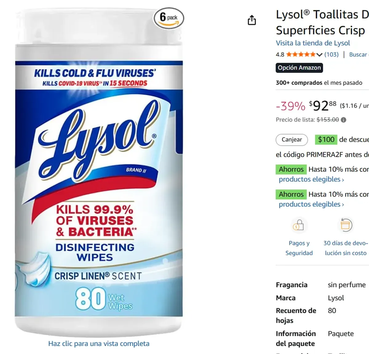Click the Lysol wipes product image

click(99, 172)
